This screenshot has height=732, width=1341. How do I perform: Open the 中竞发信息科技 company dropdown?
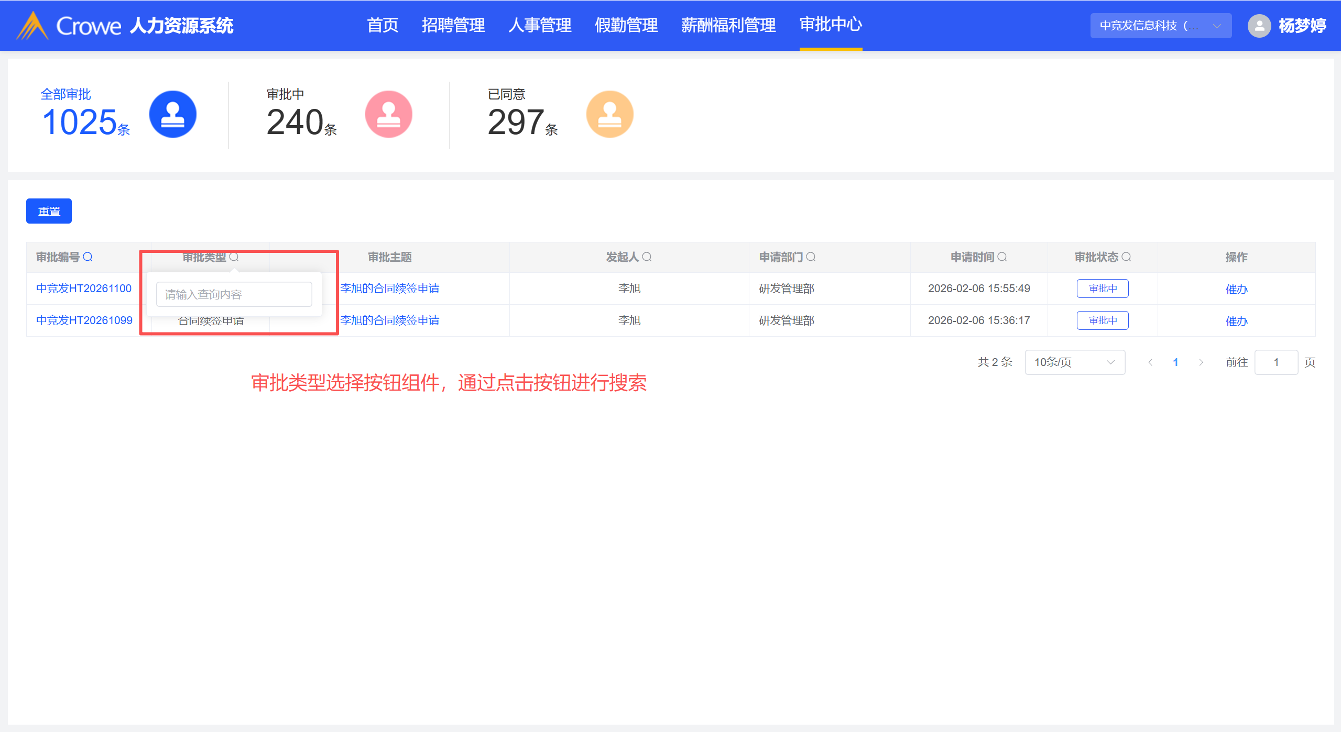pos(1160,26)
